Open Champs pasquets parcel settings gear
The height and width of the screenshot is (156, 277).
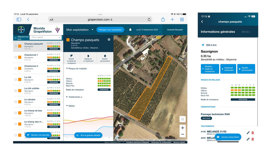point(109,40)
